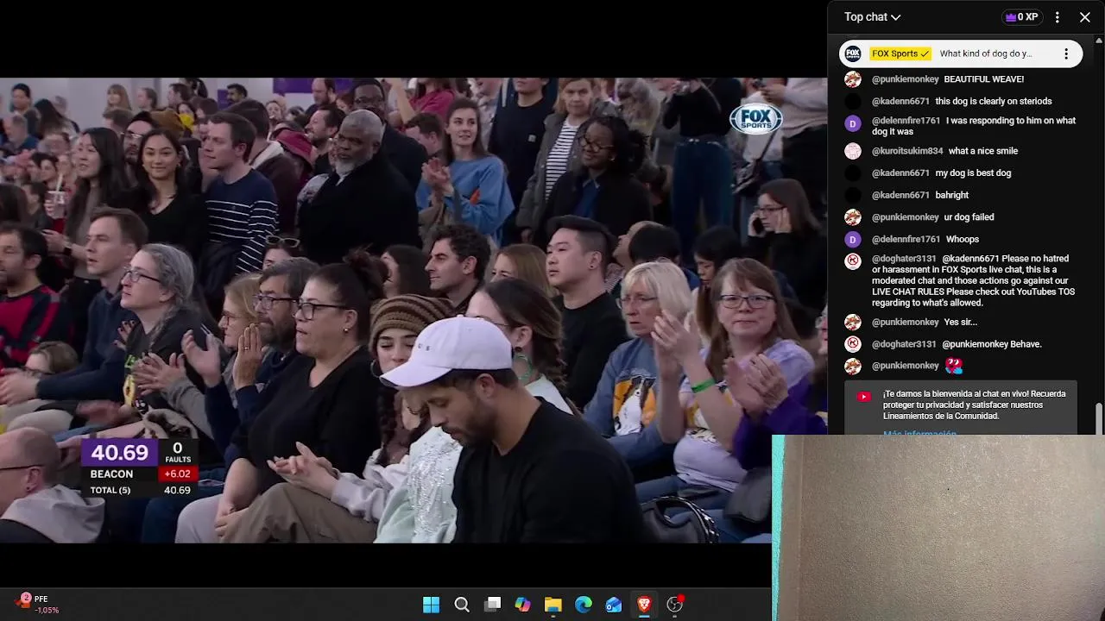The image size is (1105, 621).
Task: Click @punkiemonkey avatar beside the heart emoji
Action: (853, 367)
